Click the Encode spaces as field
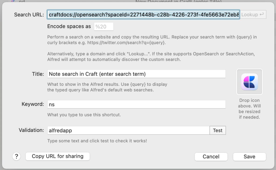The height and width of the screenshot is (170, 276). (104, 26)
